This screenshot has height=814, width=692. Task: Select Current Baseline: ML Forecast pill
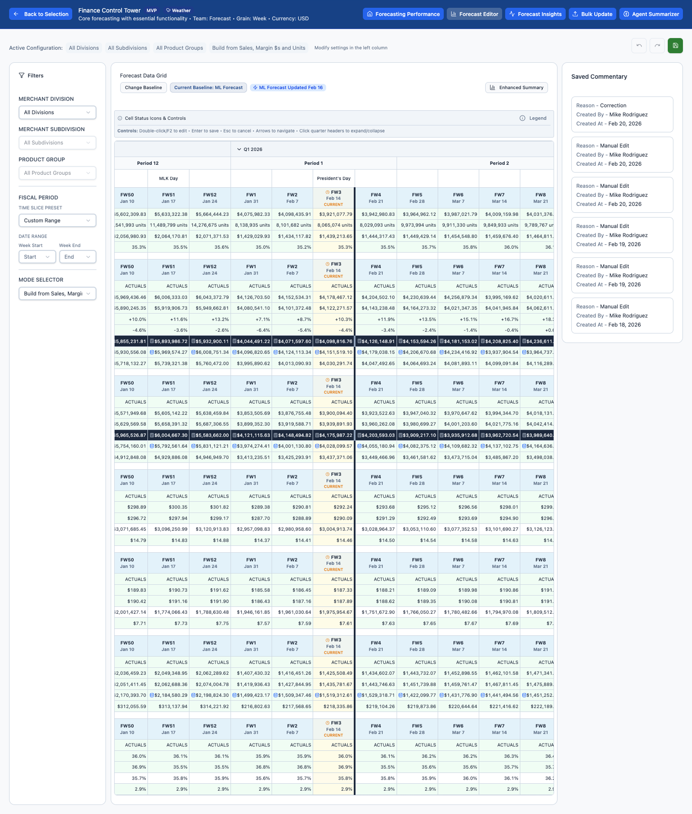[x=208, y=87]
